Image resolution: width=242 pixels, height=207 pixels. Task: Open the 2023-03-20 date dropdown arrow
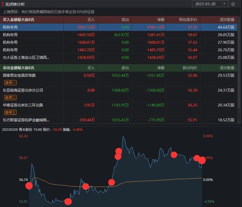coord(225,3)
